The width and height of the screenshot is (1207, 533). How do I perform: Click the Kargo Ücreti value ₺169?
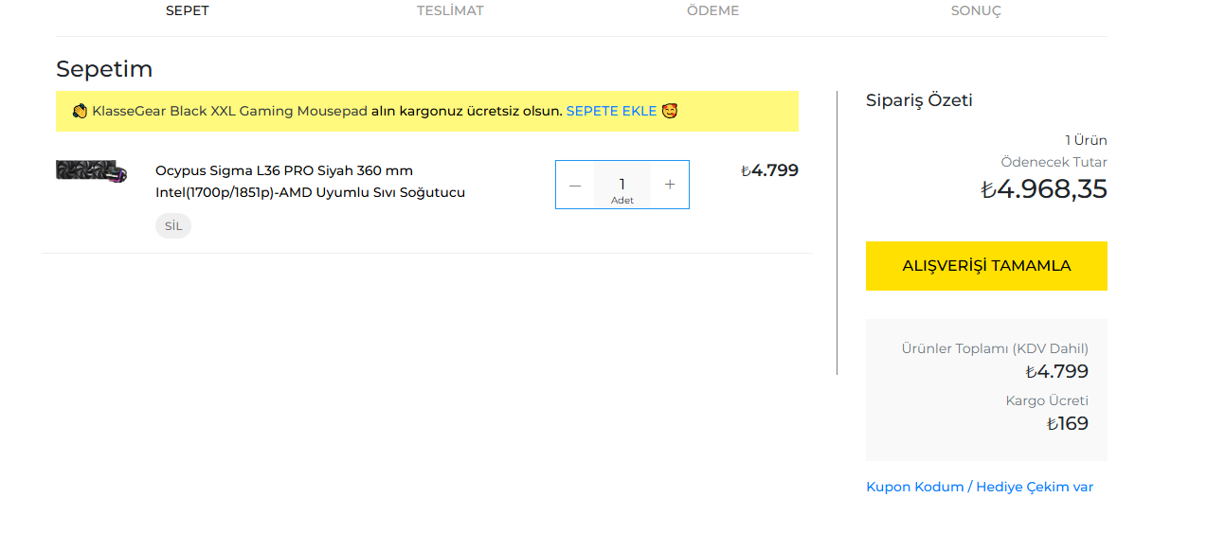point(1068,423)
